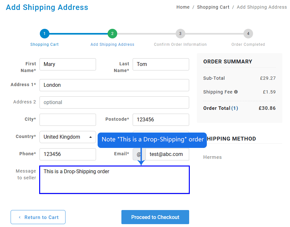
Task: Focus the First Name field
Action: [68, 64]
